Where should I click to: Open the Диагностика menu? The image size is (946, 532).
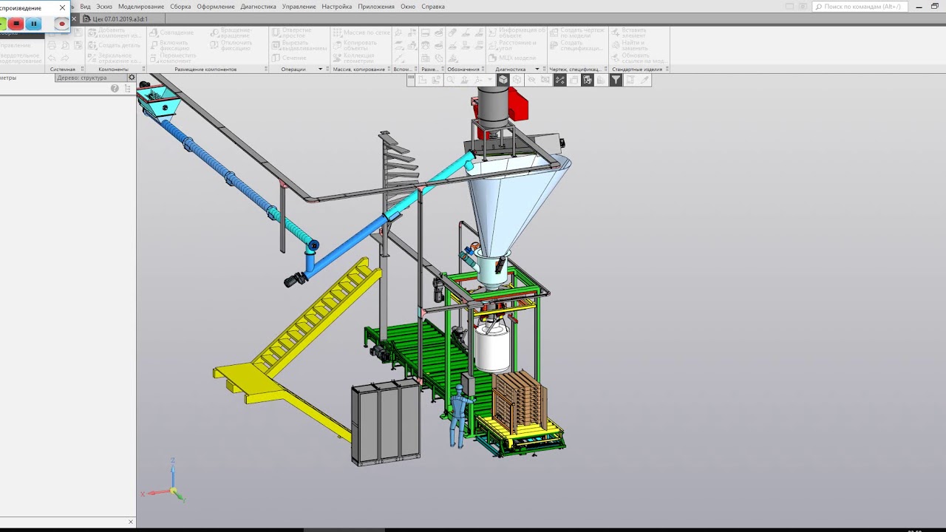tap(258, 7)
